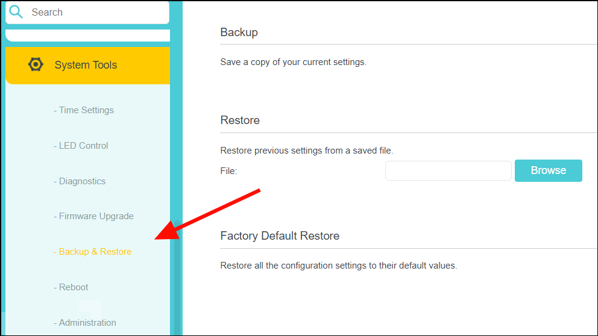Click 'Restore previous settings from a saved file.' text
Image resolution: width=598 pixels, height=336 pixels.
tap(307, 151)
